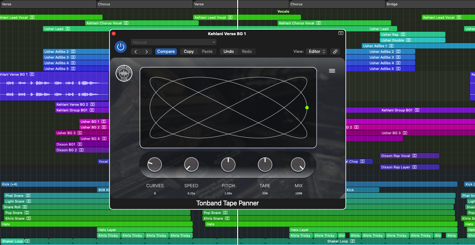Go to previous preset arrow
Screen dimensions: 475x245
pyautogui.click(x=136, y=52)
